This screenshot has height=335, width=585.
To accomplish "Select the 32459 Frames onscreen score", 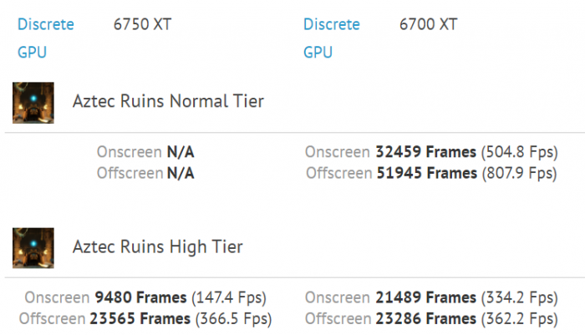I will coord(425,152).
